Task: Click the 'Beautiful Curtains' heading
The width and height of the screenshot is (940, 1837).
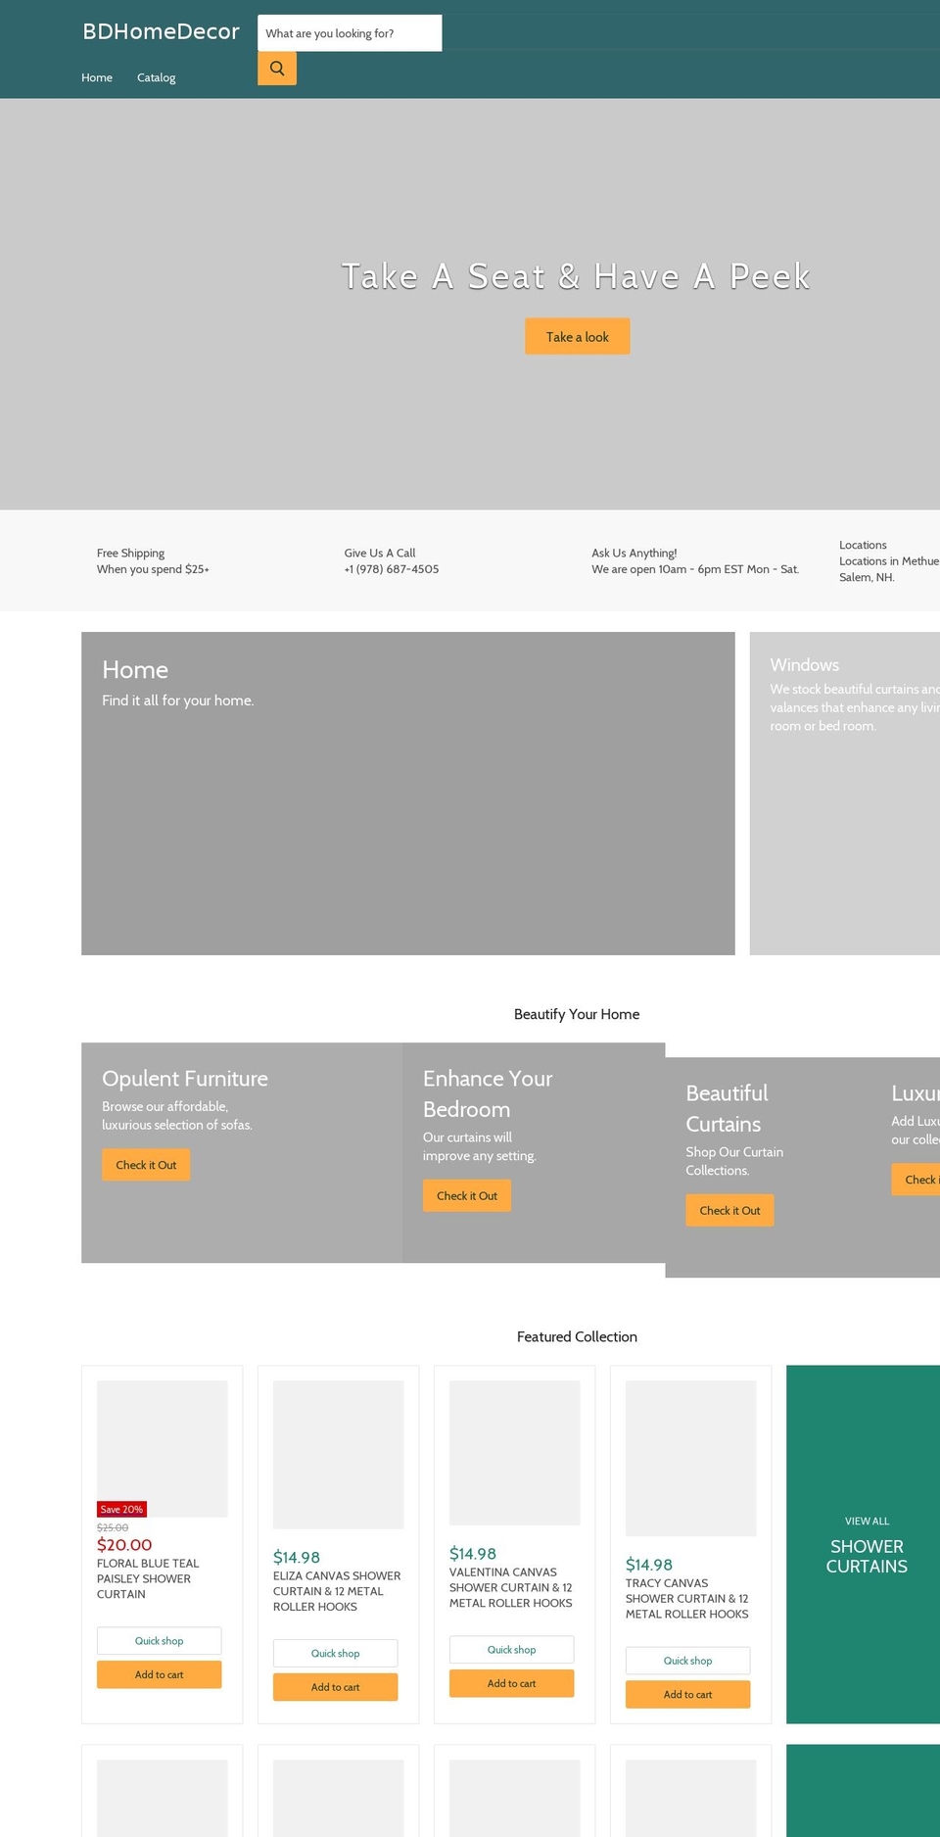Action: [x=727, y=1108]
